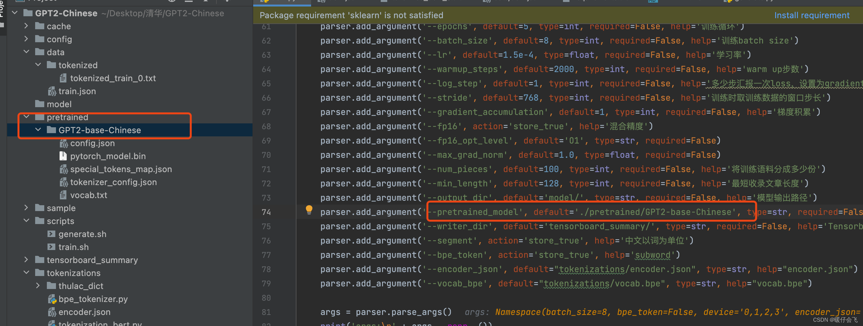Click the '--writer_dir' argument in the code
This screenshot has width=863, height=326.
point(457,226)
